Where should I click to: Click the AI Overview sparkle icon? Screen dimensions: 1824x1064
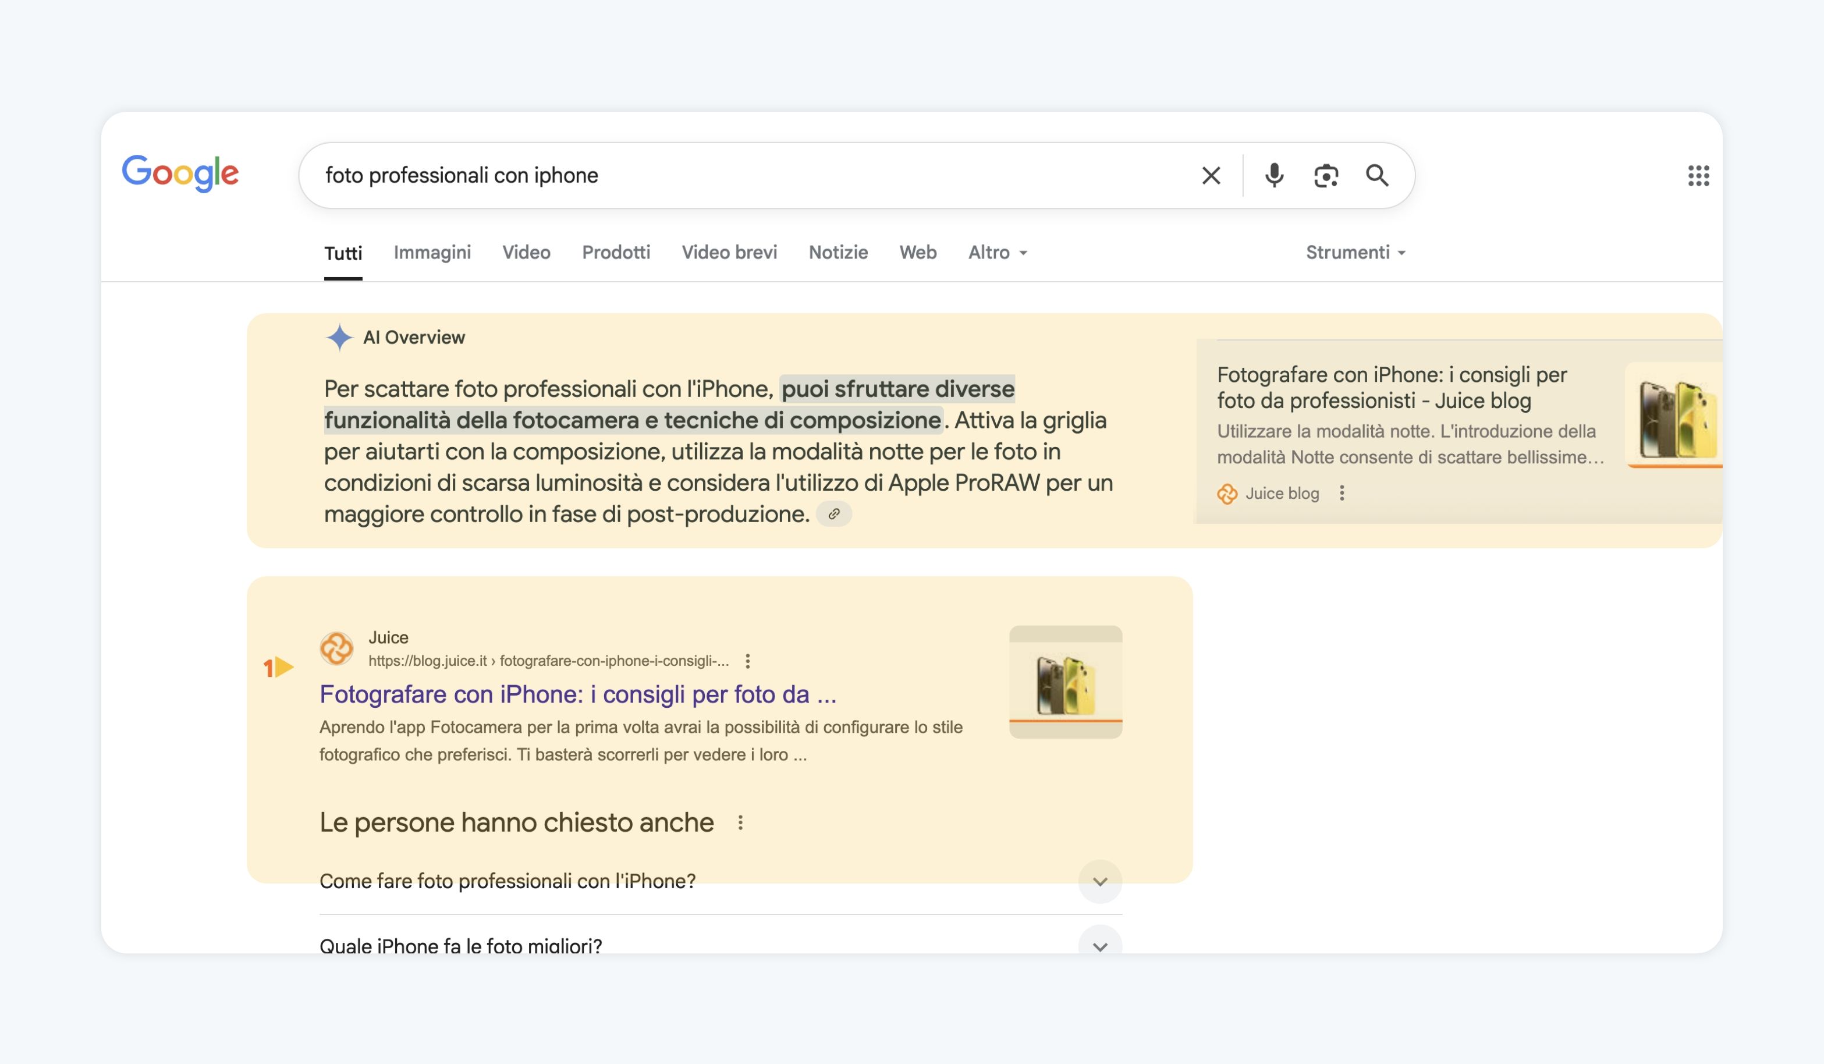tap(339, 337)
